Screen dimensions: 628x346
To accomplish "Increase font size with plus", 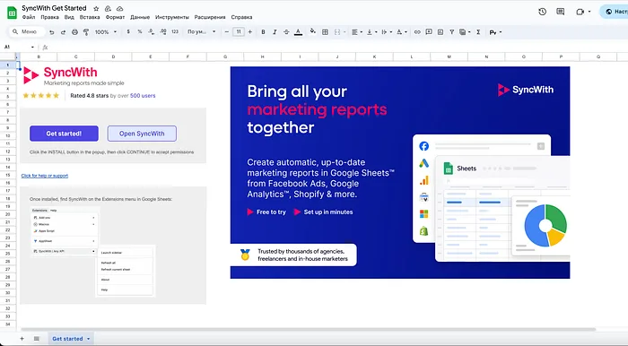I will 250,32.
